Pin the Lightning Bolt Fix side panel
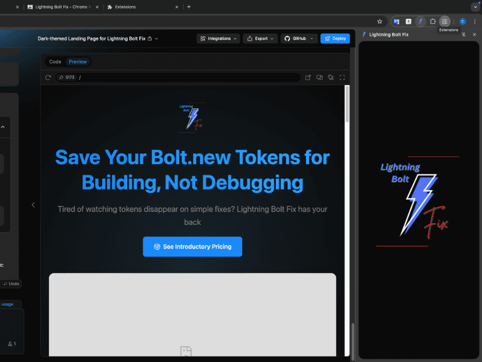This screenshot has height=362, width=482. coord(464,34)
